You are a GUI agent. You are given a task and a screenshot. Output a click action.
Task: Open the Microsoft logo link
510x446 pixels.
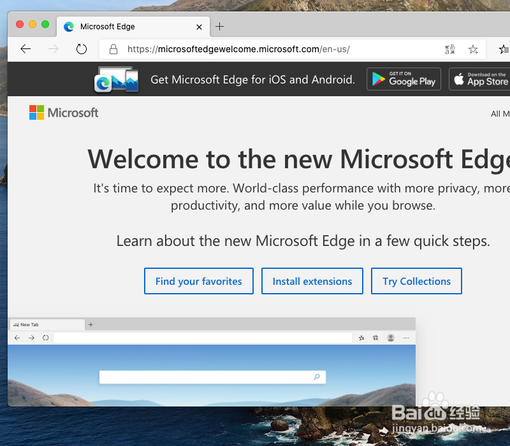(x=64, y=113)
